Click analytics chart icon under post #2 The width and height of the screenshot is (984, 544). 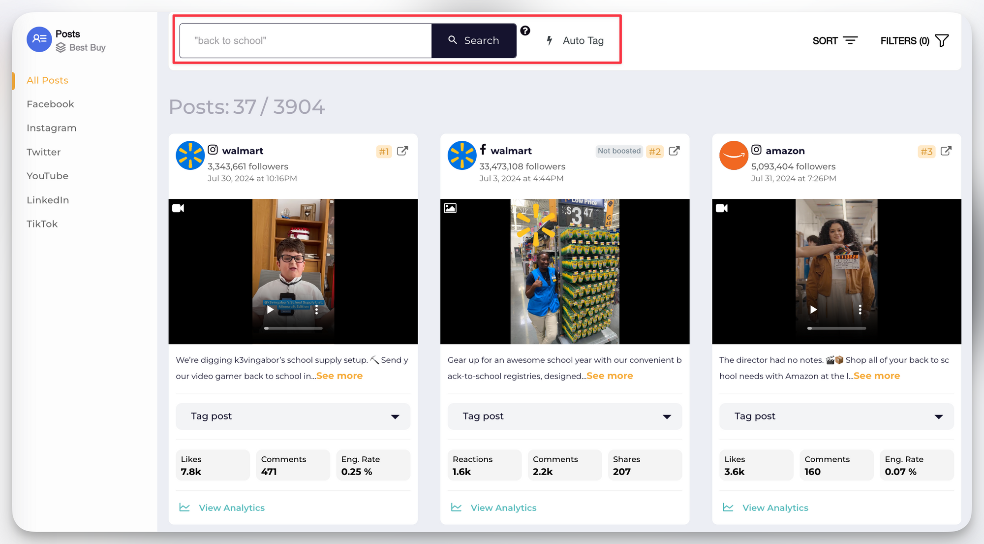coord(457,507)
